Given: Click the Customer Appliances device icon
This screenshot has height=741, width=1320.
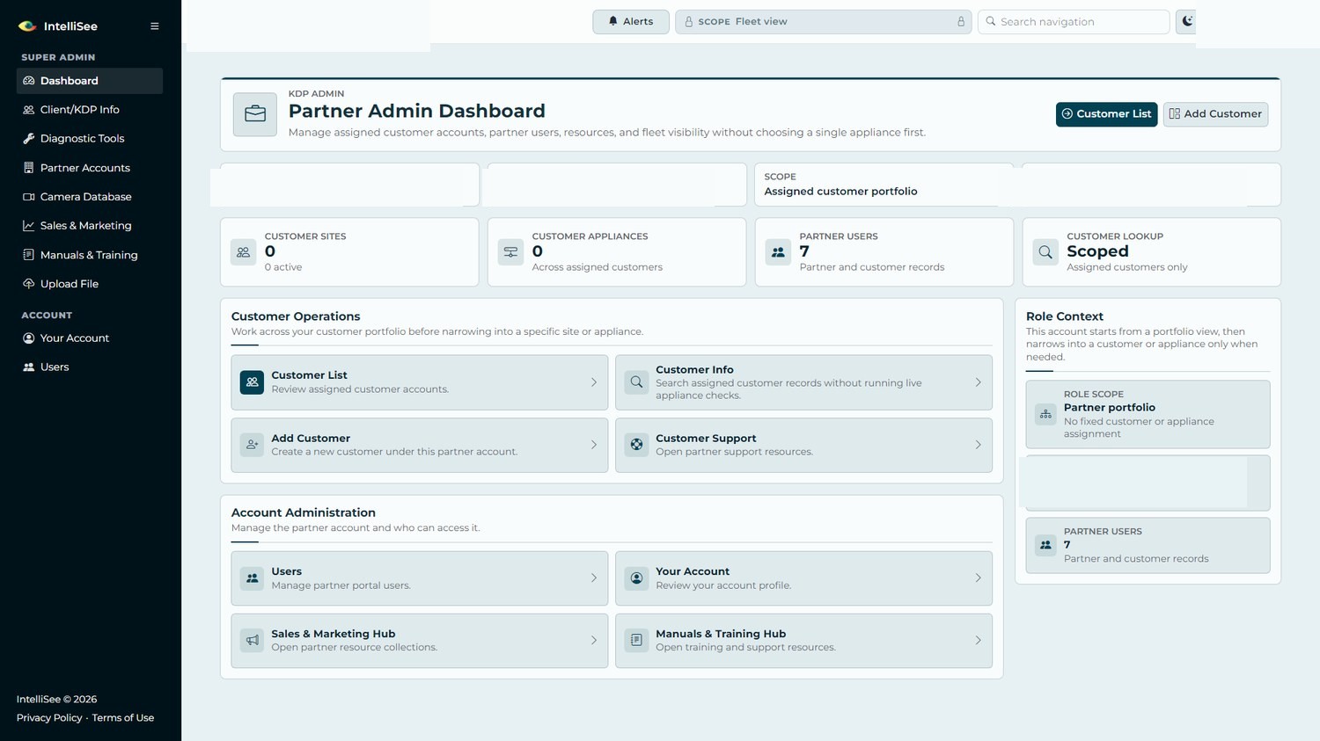Looking at the screenshot, I should click(x=510, y=252).
